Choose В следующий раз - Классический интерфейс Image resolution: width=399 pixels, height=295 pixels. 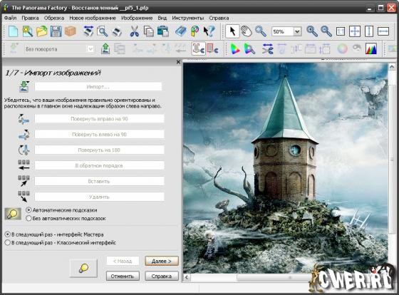[61, 242]
